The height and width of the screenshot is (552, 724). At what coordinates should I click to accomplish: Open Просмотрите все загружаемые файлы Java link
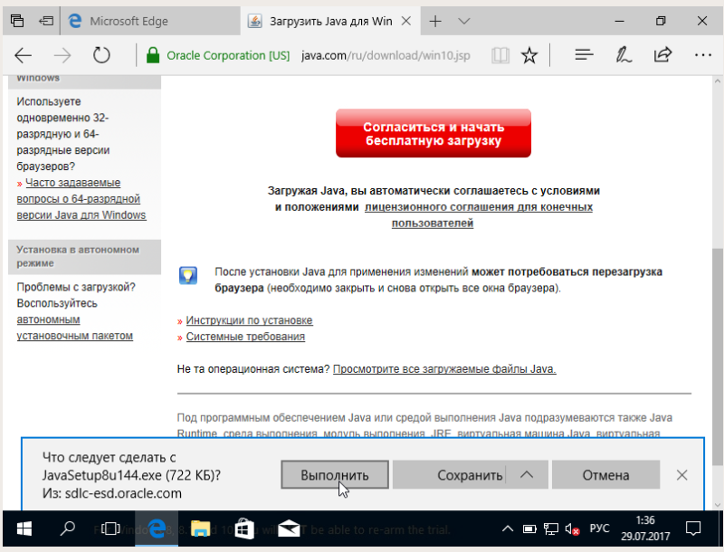444,369
